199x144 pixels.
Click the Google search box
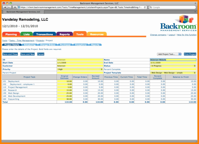(172, 7)
